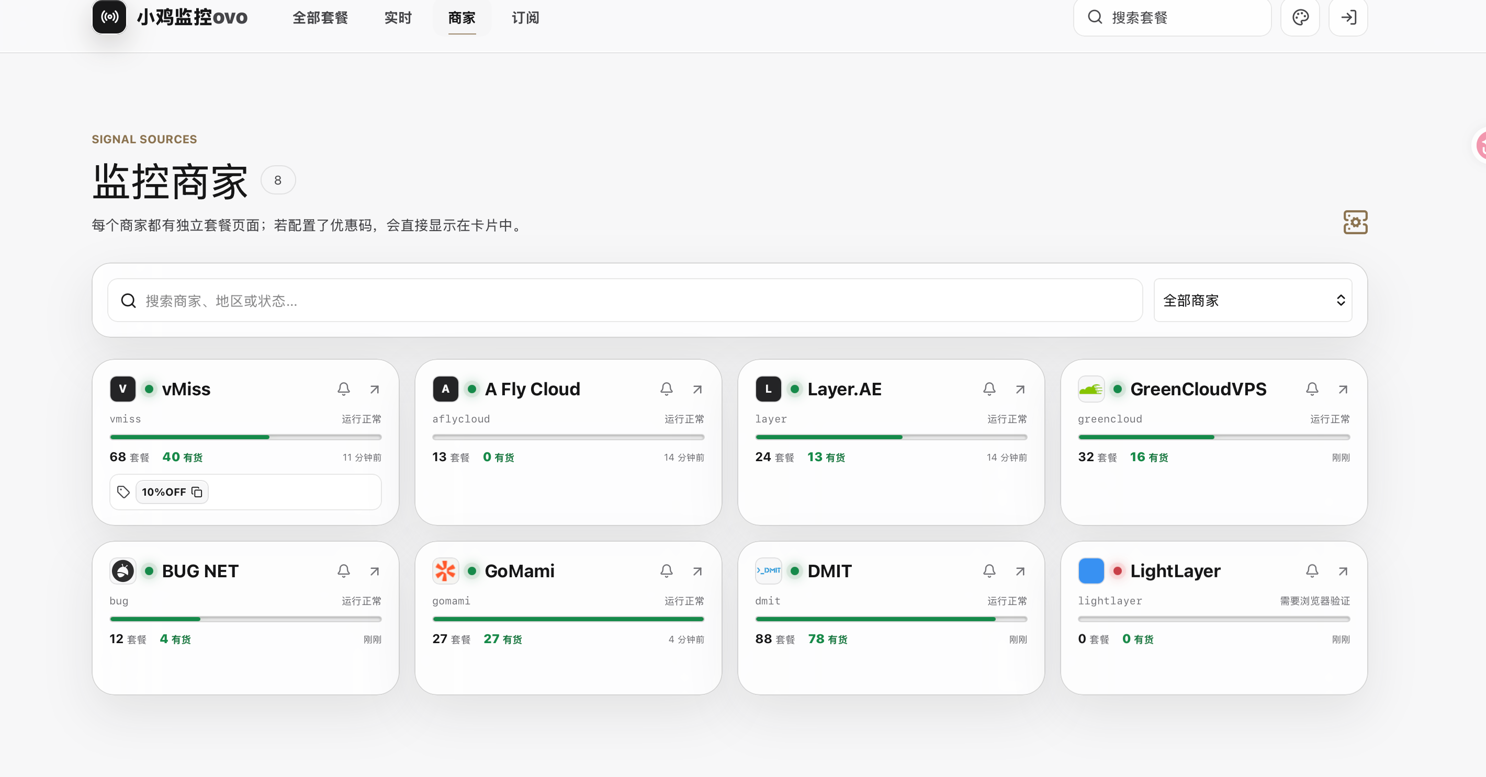Click the vMiss V logo badge
The width and height of the screenshot is (1486, 777).
coord(122,389)
